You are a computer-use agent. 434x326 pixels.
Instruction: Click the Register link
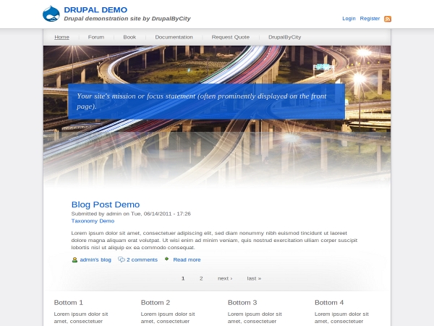click(x=370, y=19)
